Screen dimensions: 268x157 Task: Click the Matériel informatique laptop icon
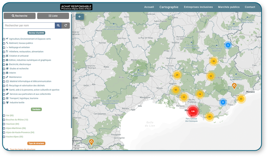7,81
